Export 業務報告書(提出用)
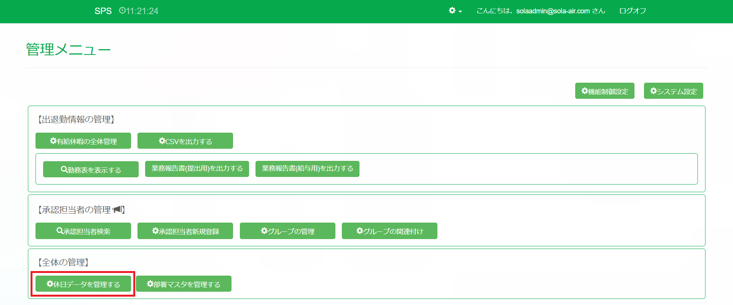Viewport: 733px width, 305px height. coord(197,169)
